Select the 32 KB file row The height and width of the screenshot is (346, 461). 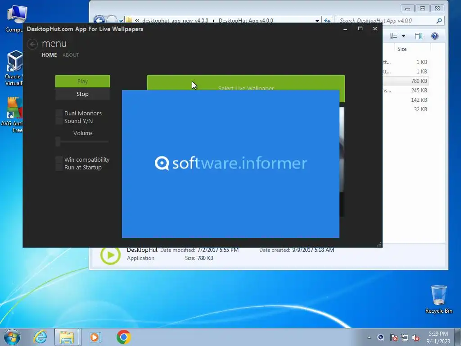click(406, 109)
